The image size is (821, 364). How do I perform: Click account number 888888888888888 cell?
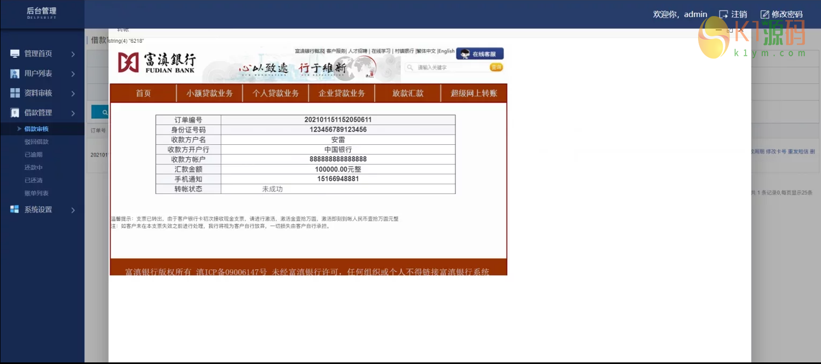(x=338, y=159)
